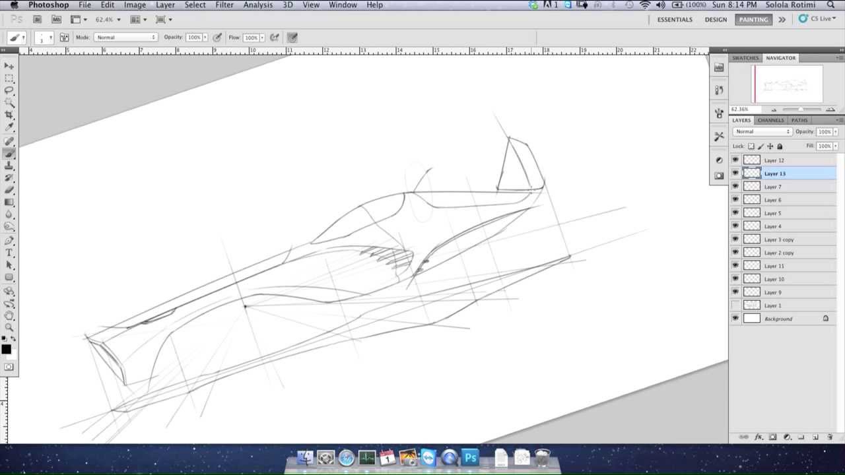Show hidden Layer 1
Viewport: 845px width, 475px height.
tap(735, 305)
